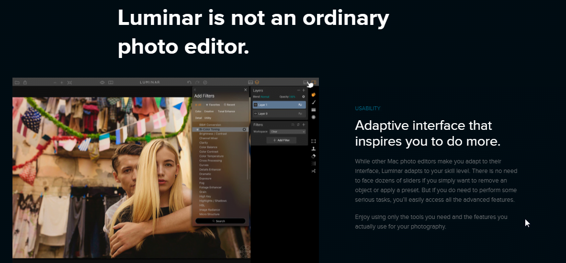Select the Color filter category
The height and width of the screenshot is (263, 566).
[x=198, y=111]
